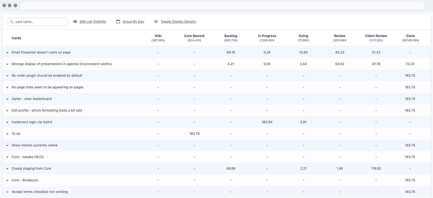The height and width of the screenshot is (198, 433).
Task: Toggle Display Density text link
Action: (x=179, y=22)
